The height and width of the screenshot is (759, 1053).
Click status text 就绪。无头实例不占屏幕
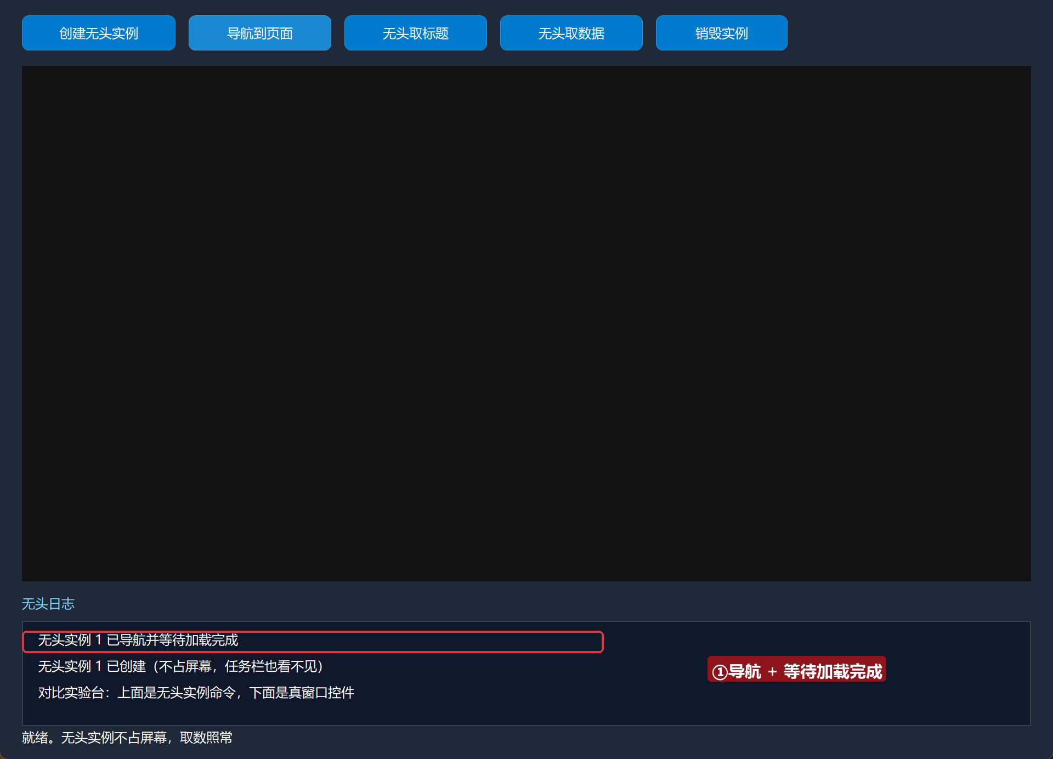coord(127,738)
